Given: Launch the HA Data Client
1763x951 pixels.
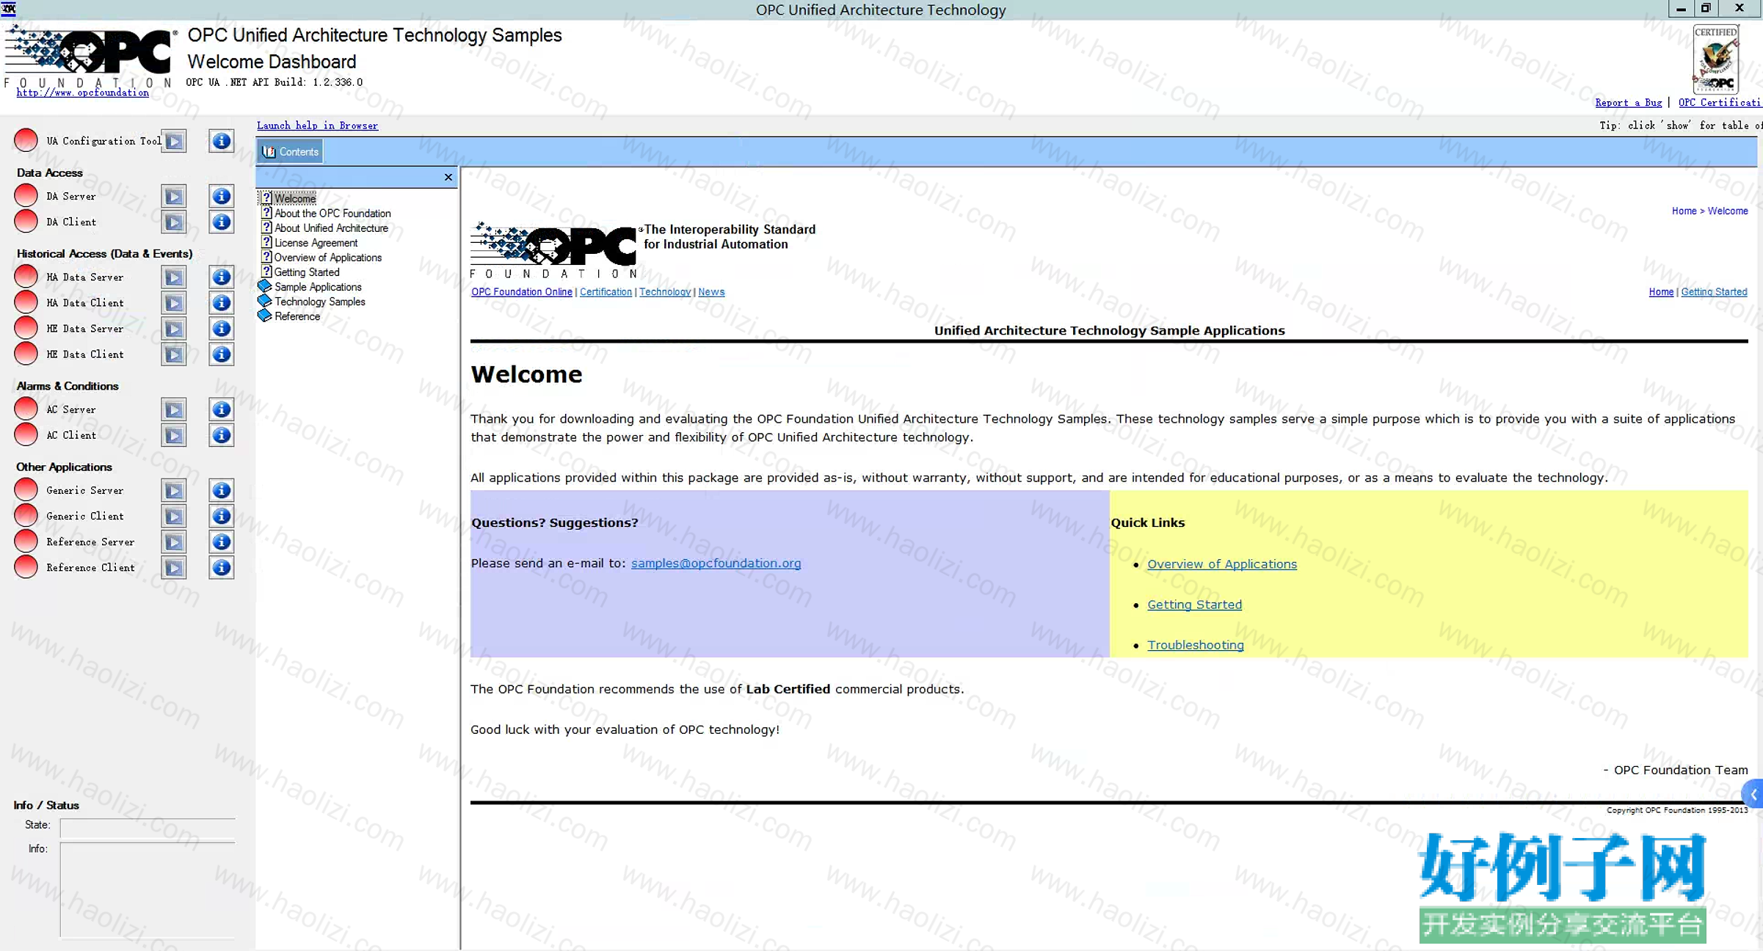Looking at the screenshot, I should click(174, 302).
